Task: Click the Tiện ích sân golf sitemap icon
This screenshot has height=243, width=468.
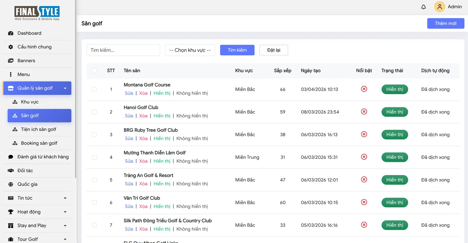Action: pyautogui.click(x=15, y=129)
